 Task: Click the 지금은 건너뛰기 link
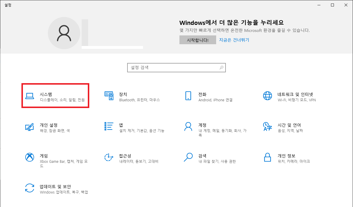[x=234, y=40]
